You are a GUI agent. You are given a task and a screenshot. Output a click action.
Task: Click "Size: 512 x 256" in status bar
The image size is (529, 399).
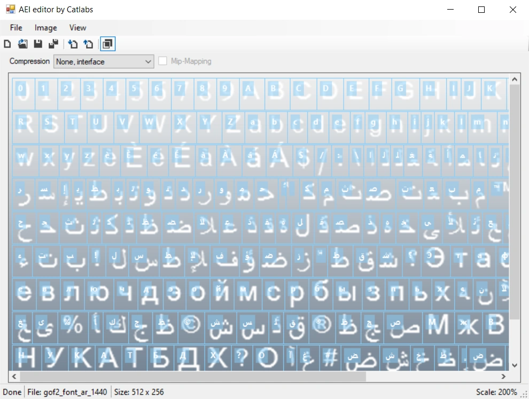[x=138, y=392]
